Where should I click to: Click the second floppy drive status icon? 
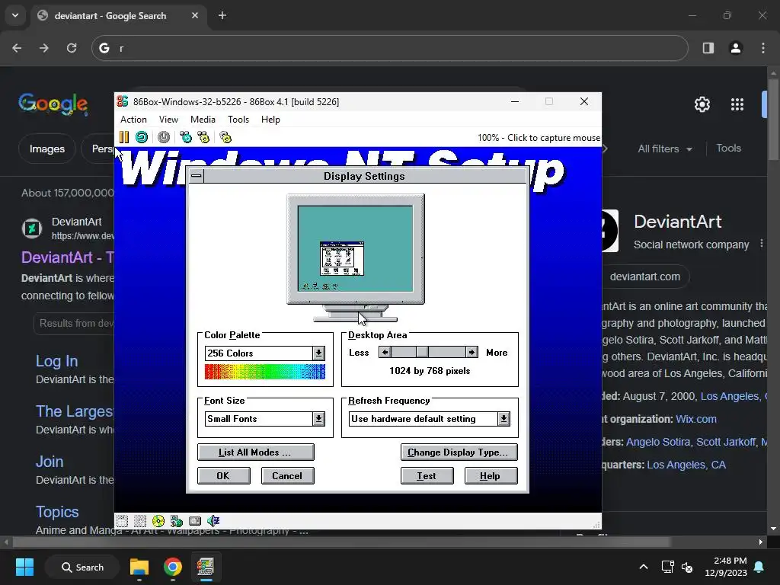140,521
